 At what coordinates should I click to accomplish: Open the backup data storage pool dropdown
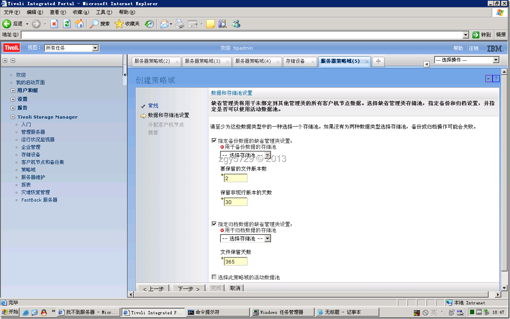click(x=245, y=155)
